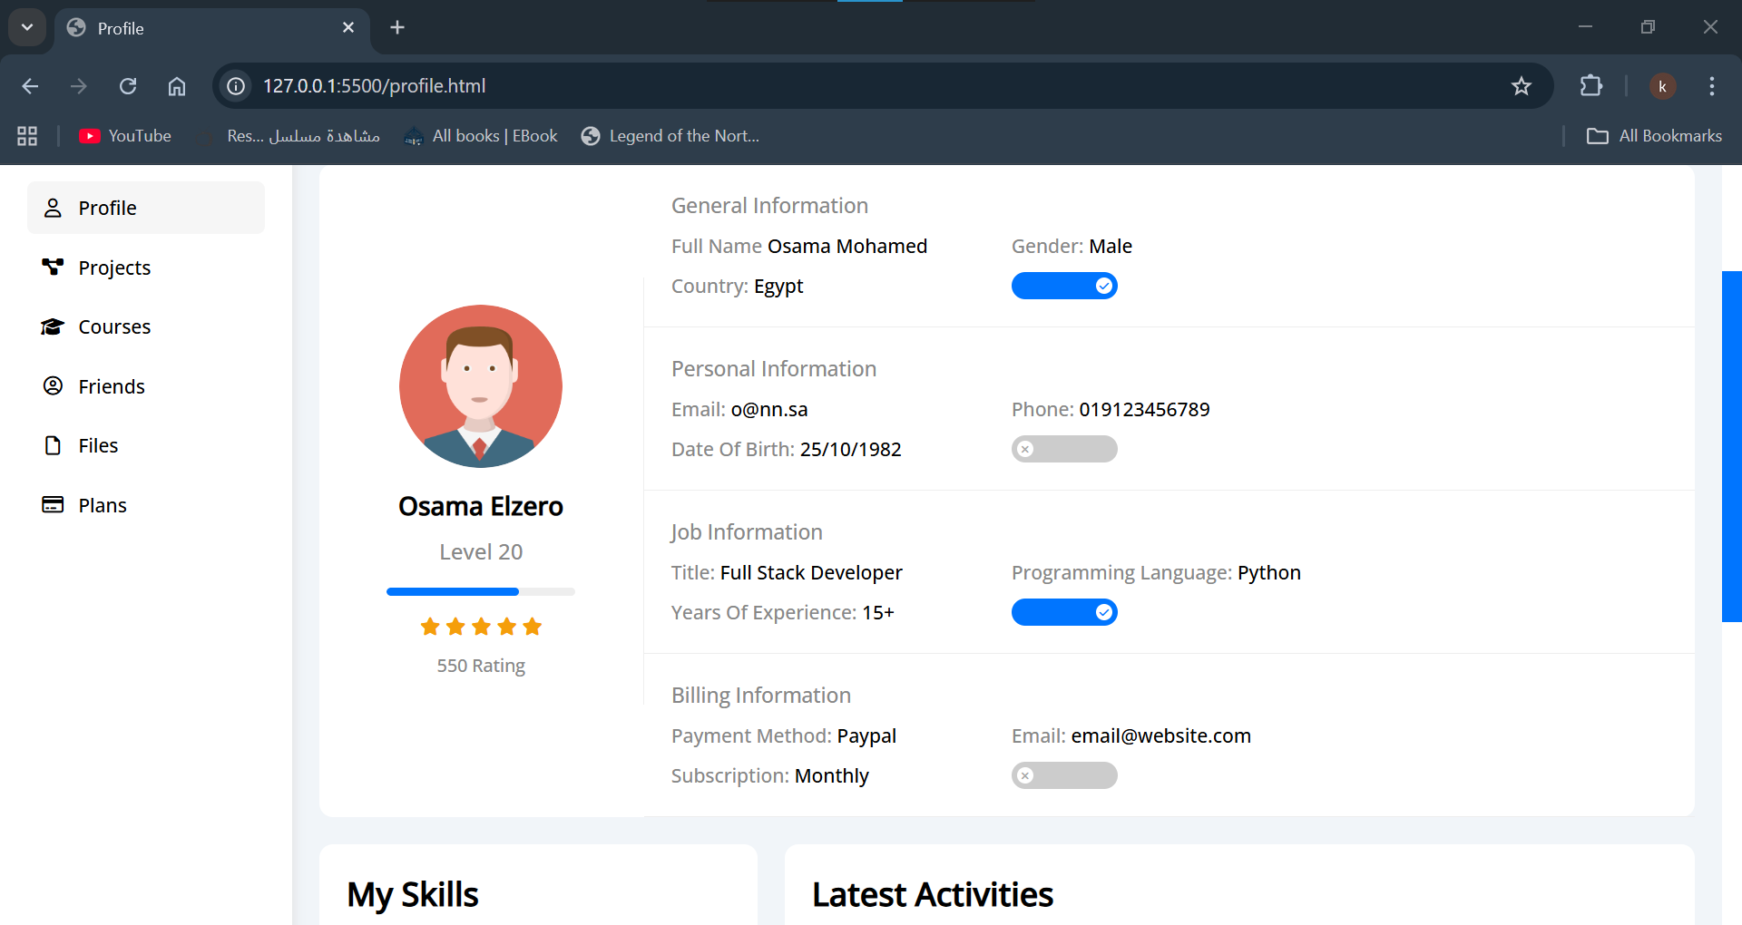Click inside the address bar
1742x925 pixels.
pyautogui.click(x=635, y=86)
